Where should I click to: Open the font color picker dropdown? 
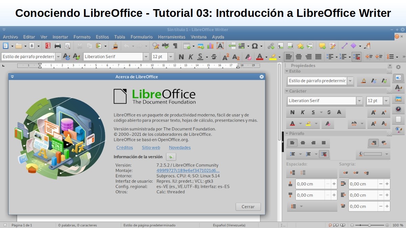click(x=266, y=56)
